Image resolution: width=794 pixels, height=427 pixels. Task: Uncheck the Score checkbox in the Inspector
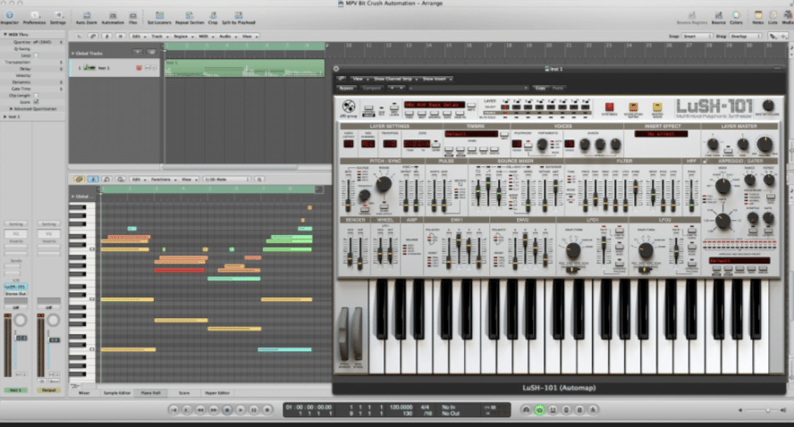tap(36, 102)
